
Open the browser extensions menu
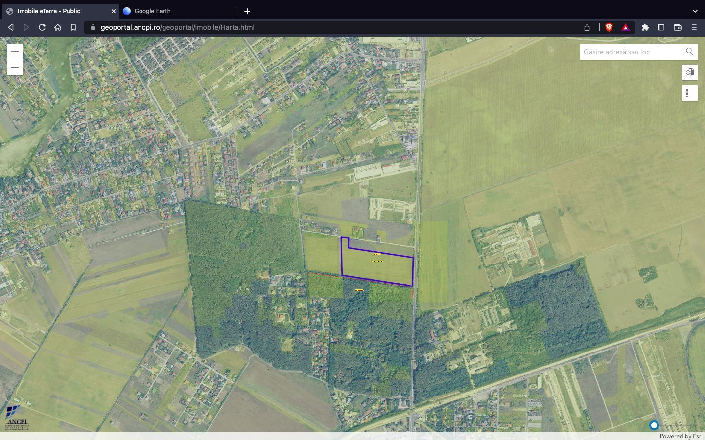(645, 27)
